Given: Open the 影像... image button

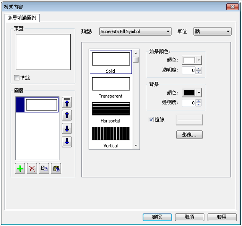Looking at the screenshot, I should click(189, 135).
